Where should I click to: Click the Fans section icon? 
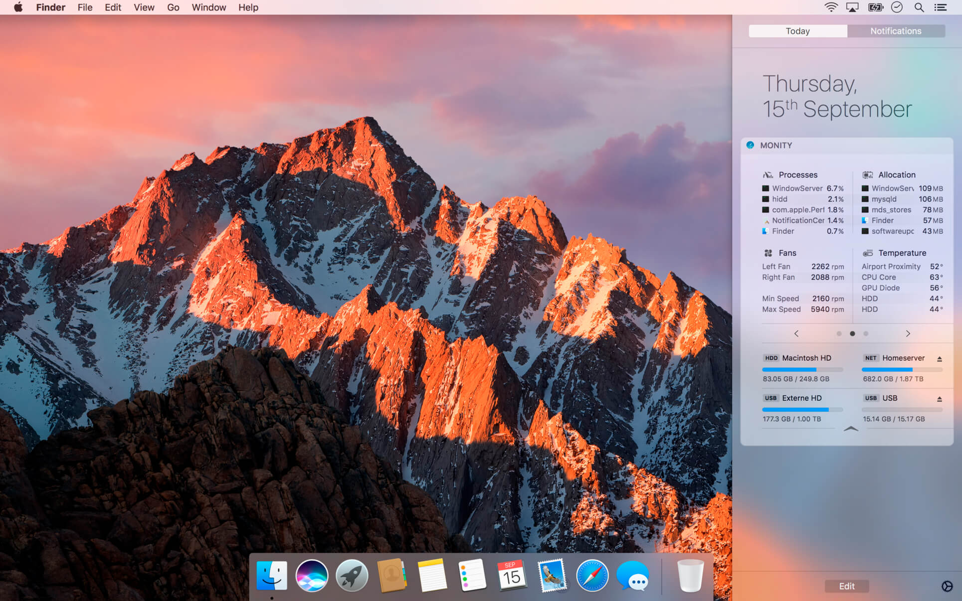pyautogui.click(x=768, y=253)
